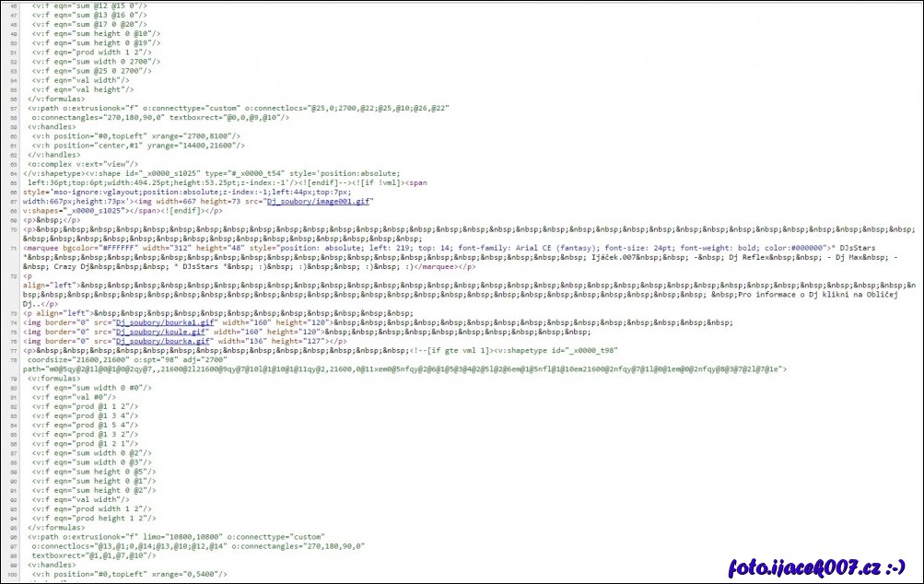The image size is (924, 584).
Task: Click line number 64 in the gutter
Action: pyautogui.click(x=13, y=172)
